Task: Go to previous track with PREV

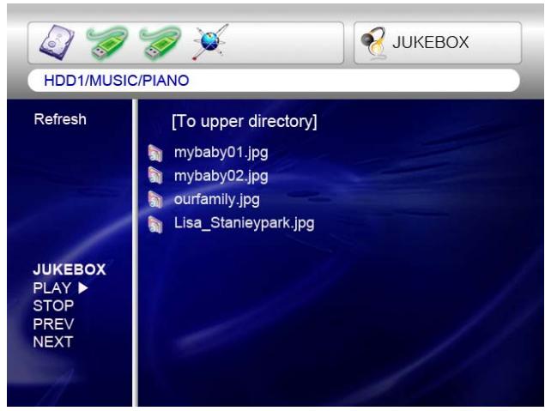Action: coord(53,324)
